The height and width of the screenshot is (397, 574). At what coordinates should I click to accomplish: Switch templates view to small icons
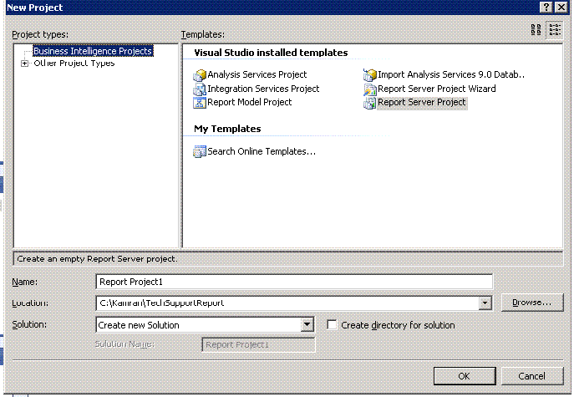pyautogui.click(x=555, y=30)
